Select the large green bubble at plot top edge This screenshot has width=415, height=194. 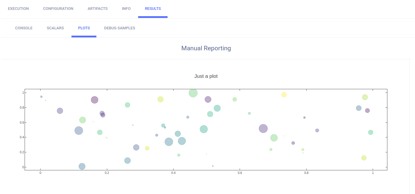193,93
